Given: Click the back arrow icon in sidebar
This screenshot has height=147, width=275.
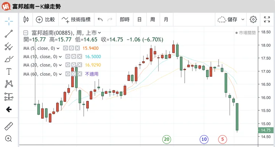Looking at the screenshot, I should pyautogui.click(x=9, y=110).
